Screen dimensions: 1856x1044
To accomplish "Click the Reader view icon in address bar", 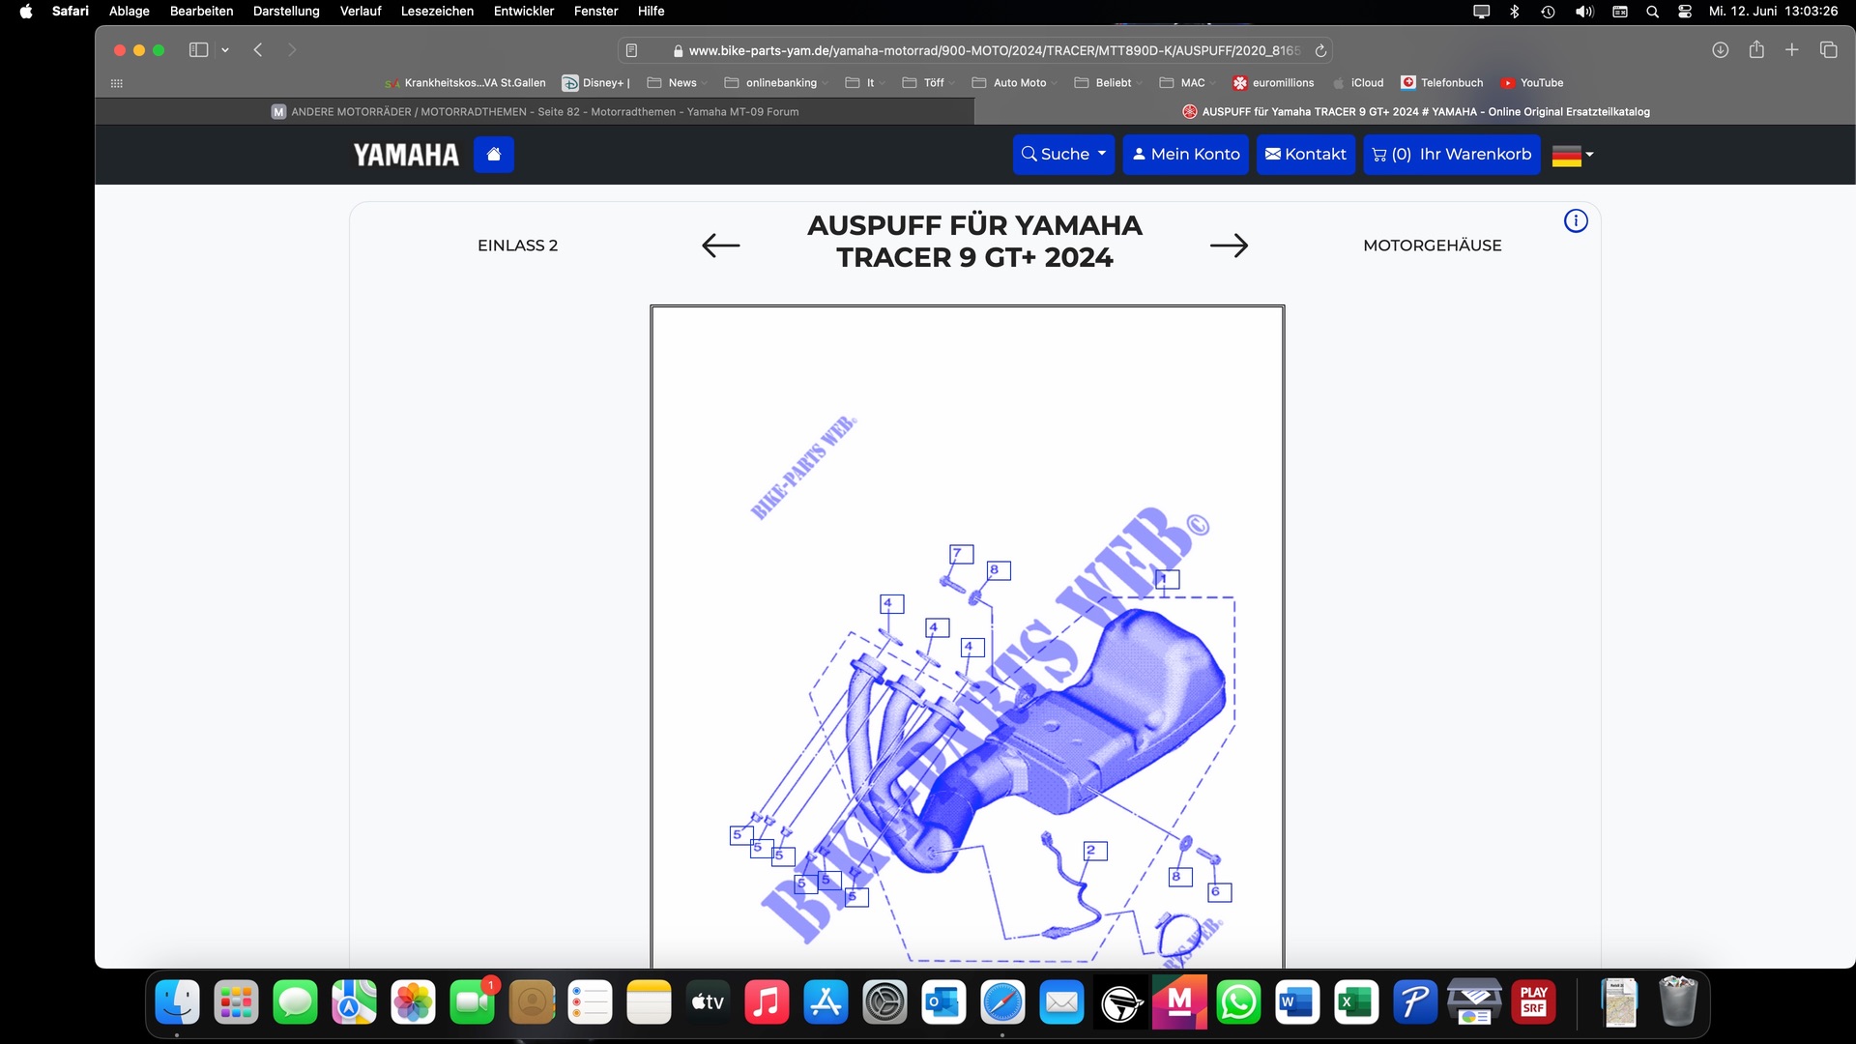I will (x=631, y=50).
